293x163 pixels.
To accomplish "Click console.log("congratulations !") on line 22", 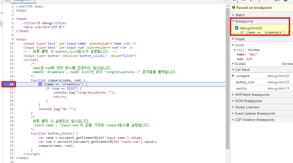I will [x=84, y=92].
